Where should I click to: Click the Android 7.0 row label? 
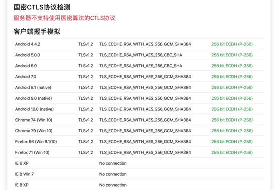[26, 77]
